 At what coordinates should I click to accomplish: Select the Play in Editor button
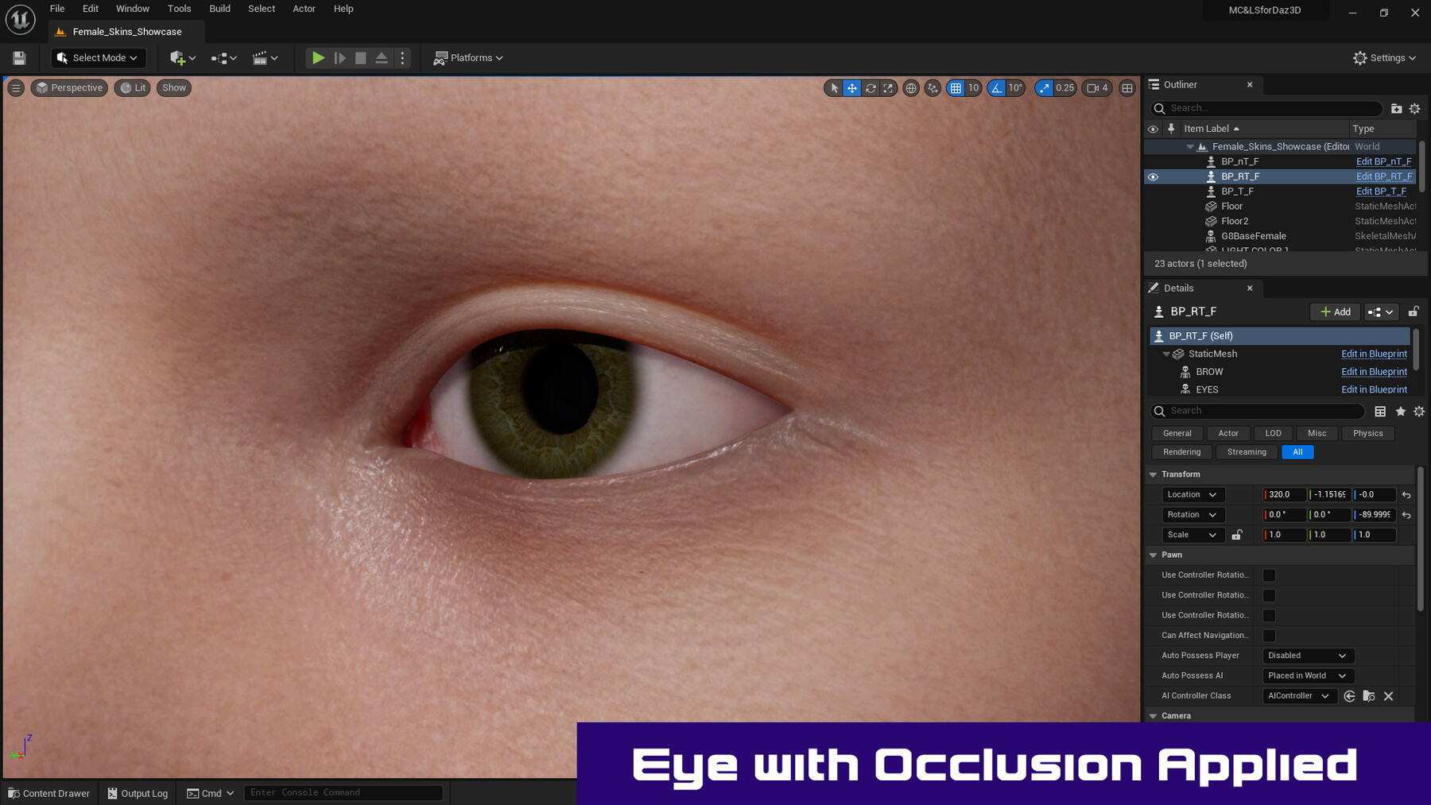pos(318,57)
